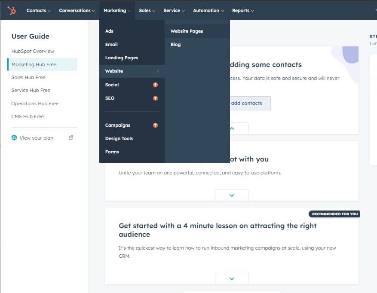
Task: Collapse the Marketing dropdown menu
Action: (117, 11)
